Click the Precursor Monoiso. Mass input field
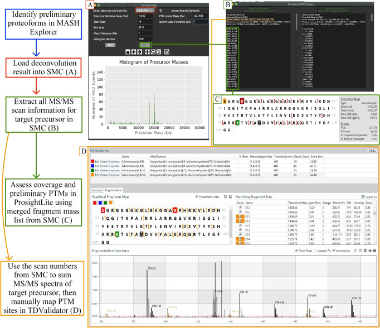This screenshot has width=380, height=328. pos(145,16)
